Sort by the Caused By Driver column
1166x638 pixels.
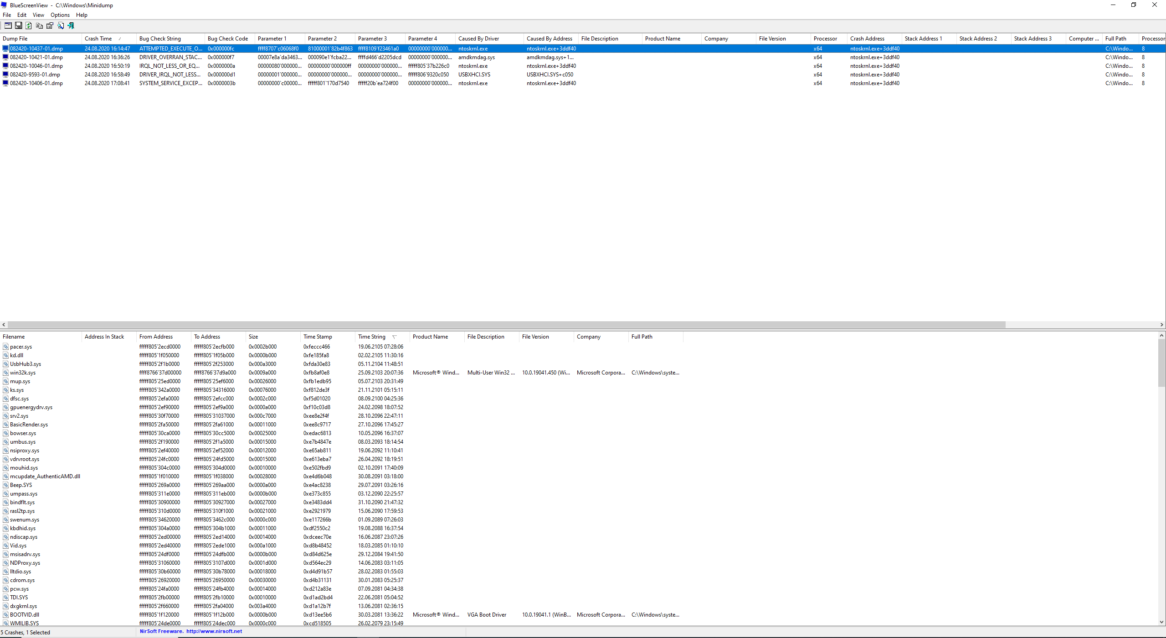(x=490, y=39)
